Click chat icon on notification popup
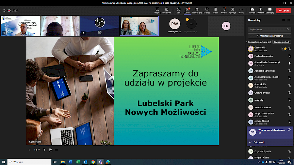Image resolution: width=294 pixels, height=165 pixels. coord(289,130)
